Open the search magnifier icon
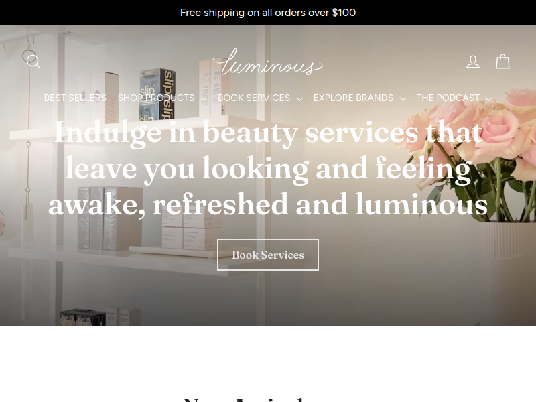 pos(33,62)
